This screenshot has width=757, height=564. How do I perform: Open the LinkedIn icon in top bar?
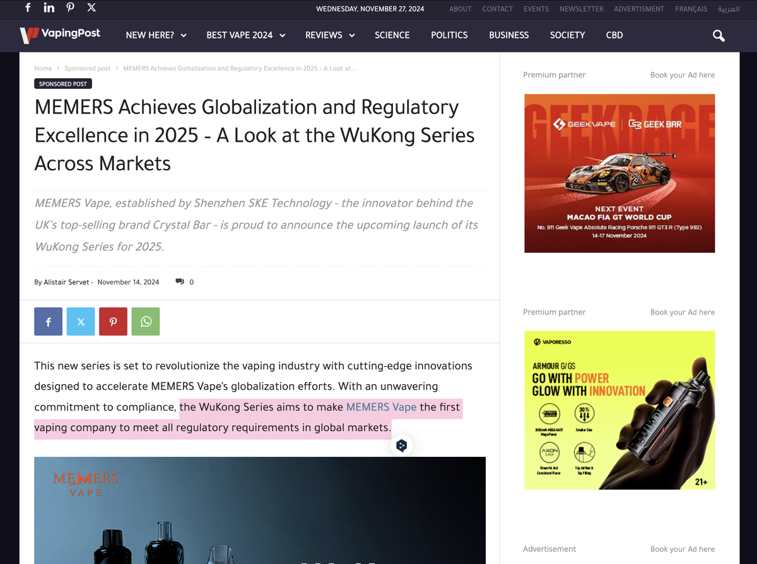pyautogui.click(x=49, y=8)
